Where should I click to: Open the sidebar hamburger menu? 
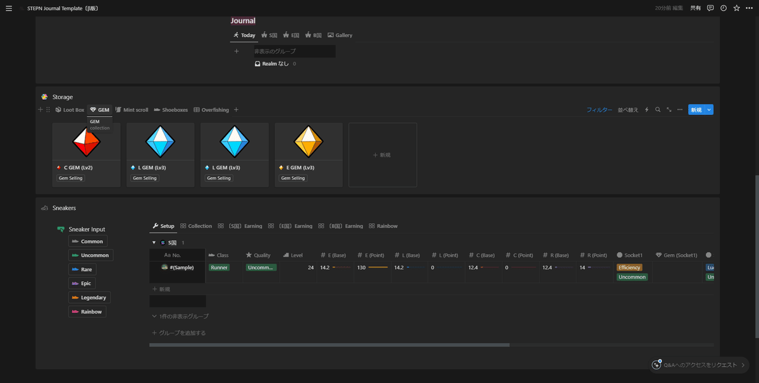(9, 8)
